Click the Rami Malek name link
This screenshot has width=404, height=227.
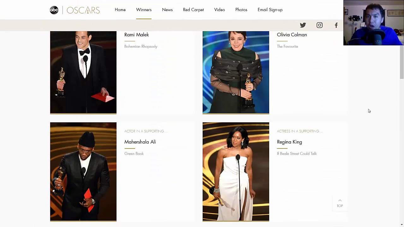[137, 35]
